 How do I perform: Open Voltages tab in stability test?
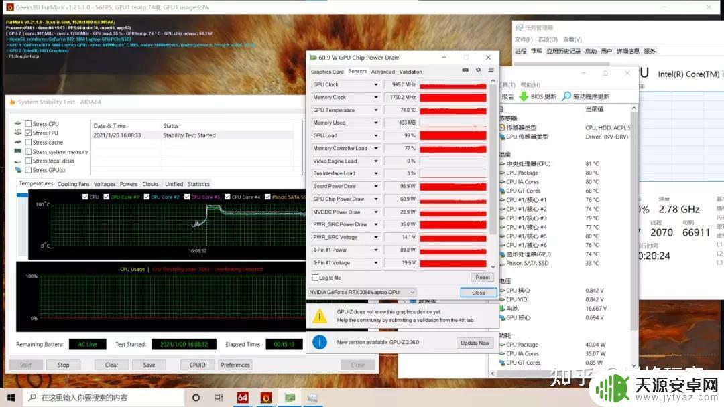click(x=105, y=184)
